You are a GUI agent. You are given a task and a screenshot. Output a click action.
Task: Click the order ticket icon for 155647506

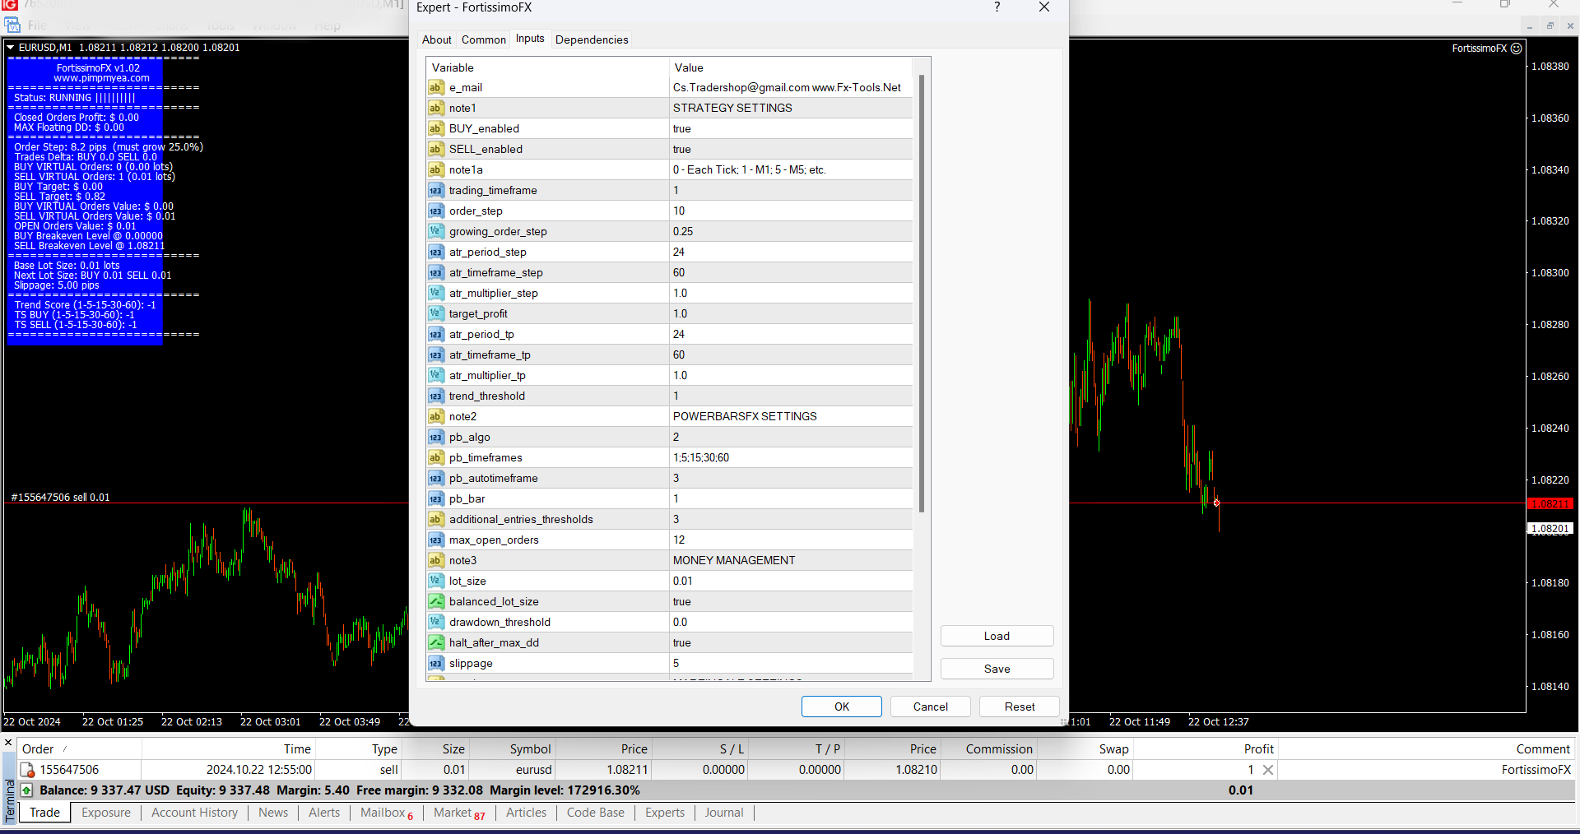(x=27, y=771)
